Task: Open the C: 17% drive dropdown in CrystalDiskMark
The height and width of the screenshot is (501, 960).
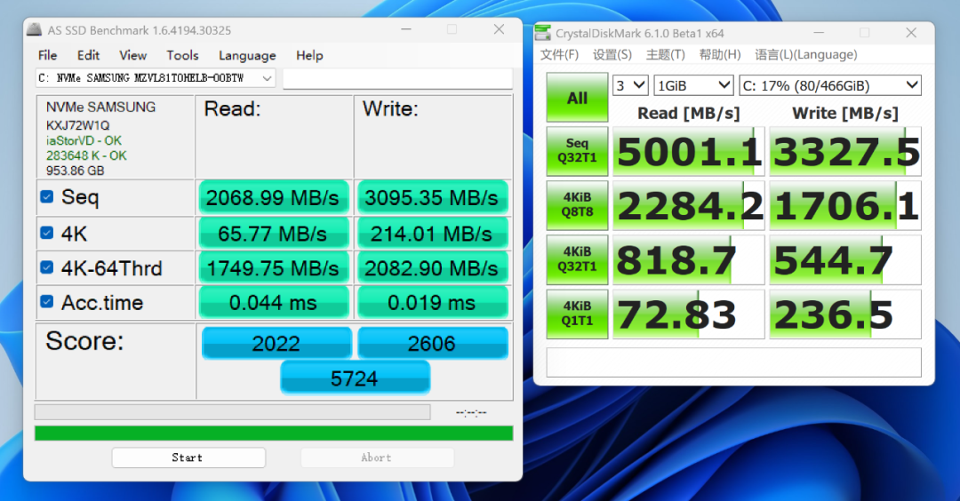Action: (830, 85)
